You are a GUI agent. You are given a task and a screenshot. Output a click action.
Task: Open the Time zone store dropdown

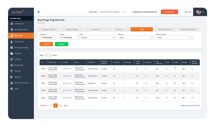tap(112, 12)
